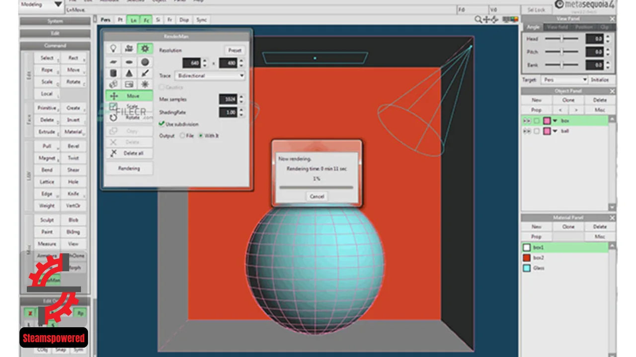Image resolution: width=636 pixels, height=357 pixels.
Task: Click Glass cyan material swatch
Action: pos(527,268)
